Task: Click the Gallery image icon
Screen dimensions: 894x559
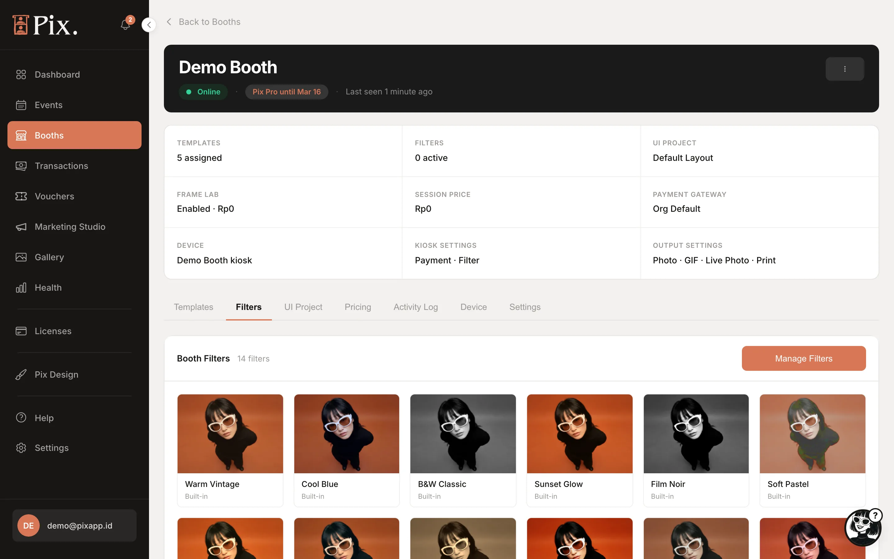Action: [21, 257]
